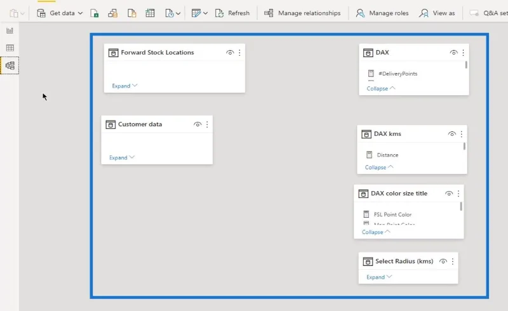The height and width of the screenshot is (311, 508).
Task: Click the Power BI datasets icon
Action: click(113, 13)
